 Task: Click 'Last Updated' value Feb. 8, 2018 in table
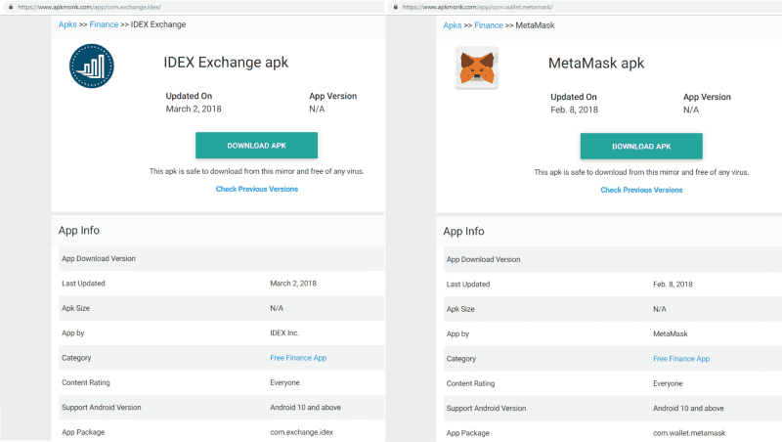click(x=673, y=285)
